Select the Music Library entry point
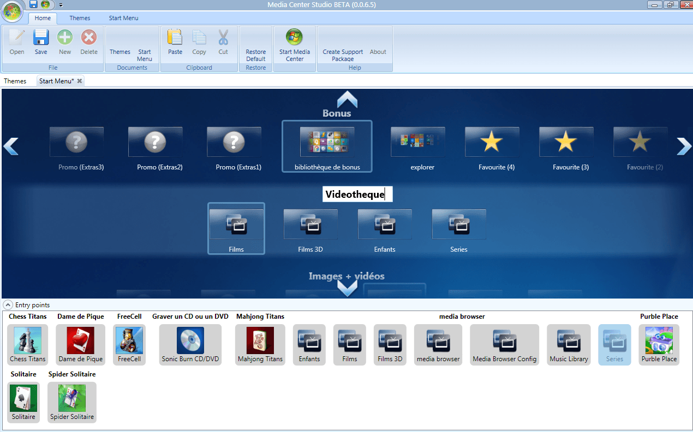Viewport: 693px width, 432px height. [x=569, y=345]
